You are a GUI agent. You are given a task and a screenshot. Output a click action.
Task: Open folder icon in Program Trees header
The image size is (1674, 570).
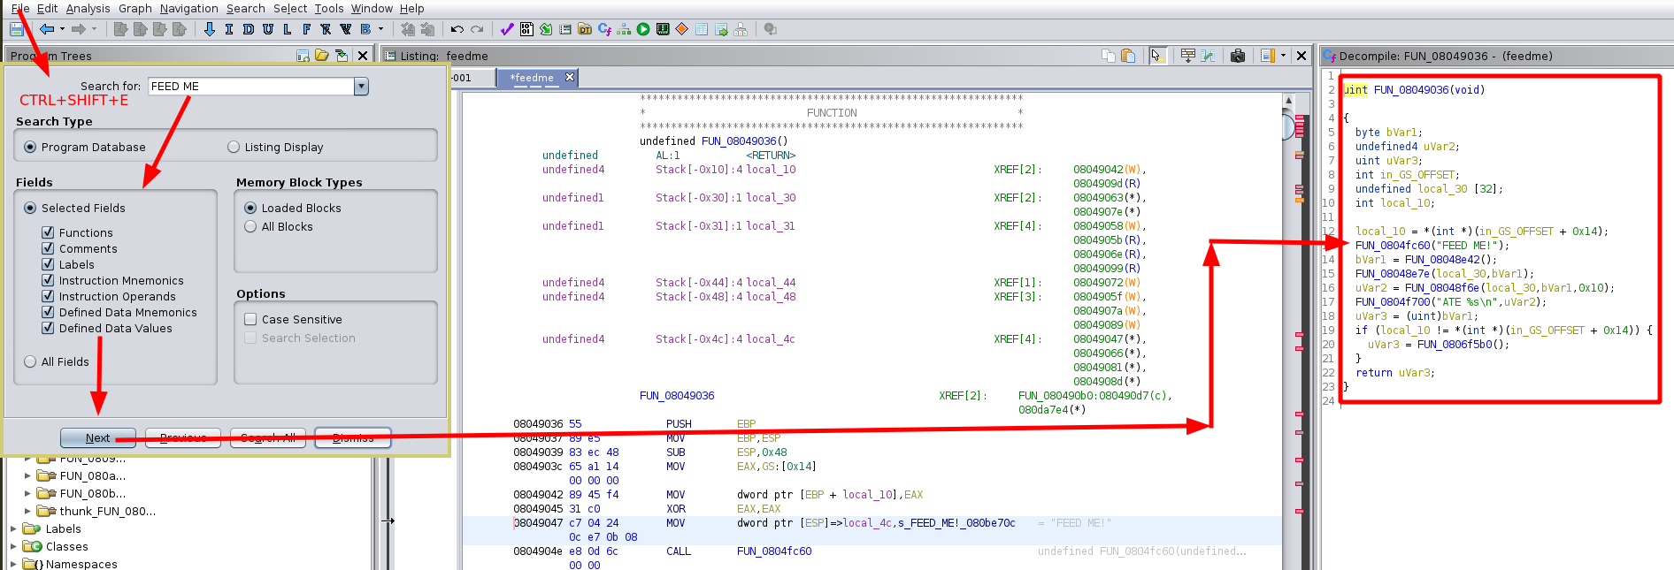[322, 56]
